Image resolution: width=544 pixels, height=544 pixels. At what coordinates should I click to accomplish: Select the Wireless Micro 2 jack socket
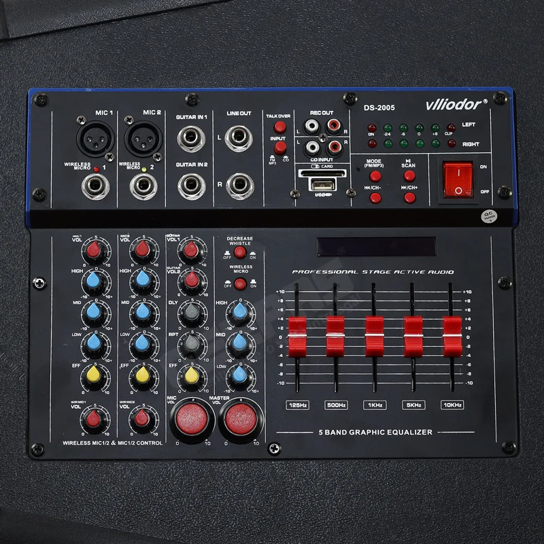click(x=143, y=186)
